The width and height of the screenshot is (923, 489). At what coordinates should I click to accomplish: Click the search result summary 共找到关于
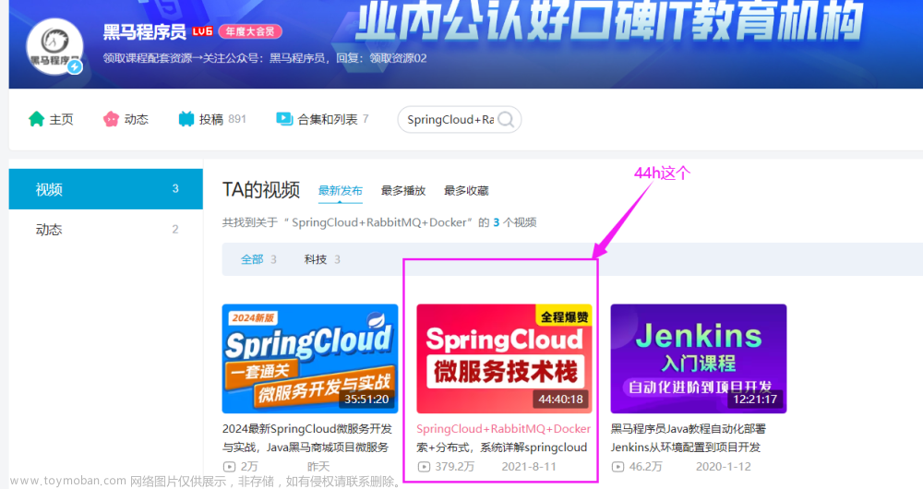click(379, 222)
